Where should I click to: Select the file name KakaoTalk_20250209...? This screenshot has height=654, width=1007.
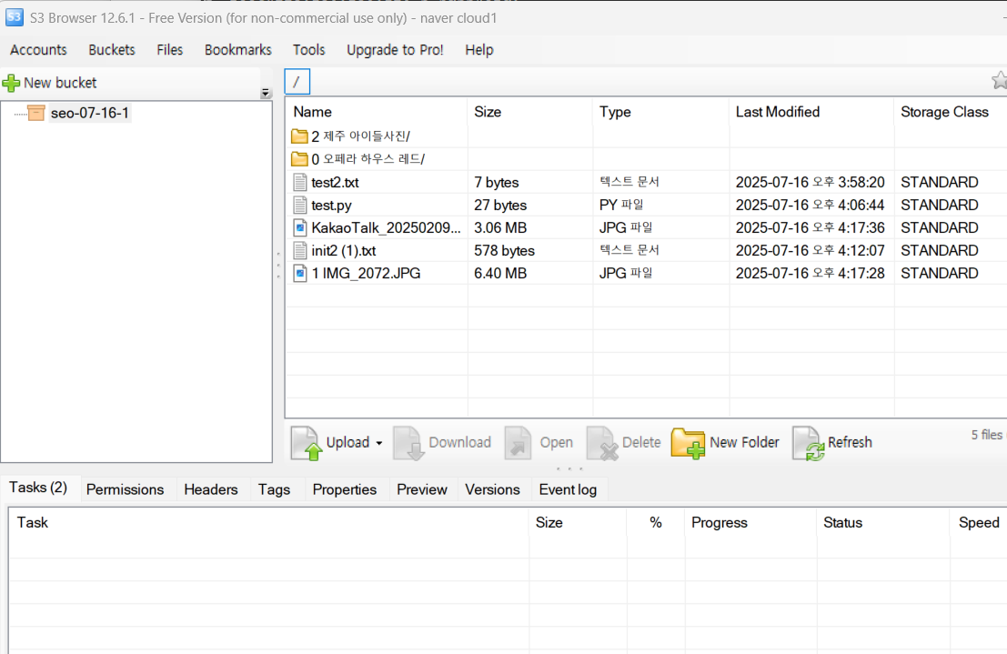(x=386, y=228)
